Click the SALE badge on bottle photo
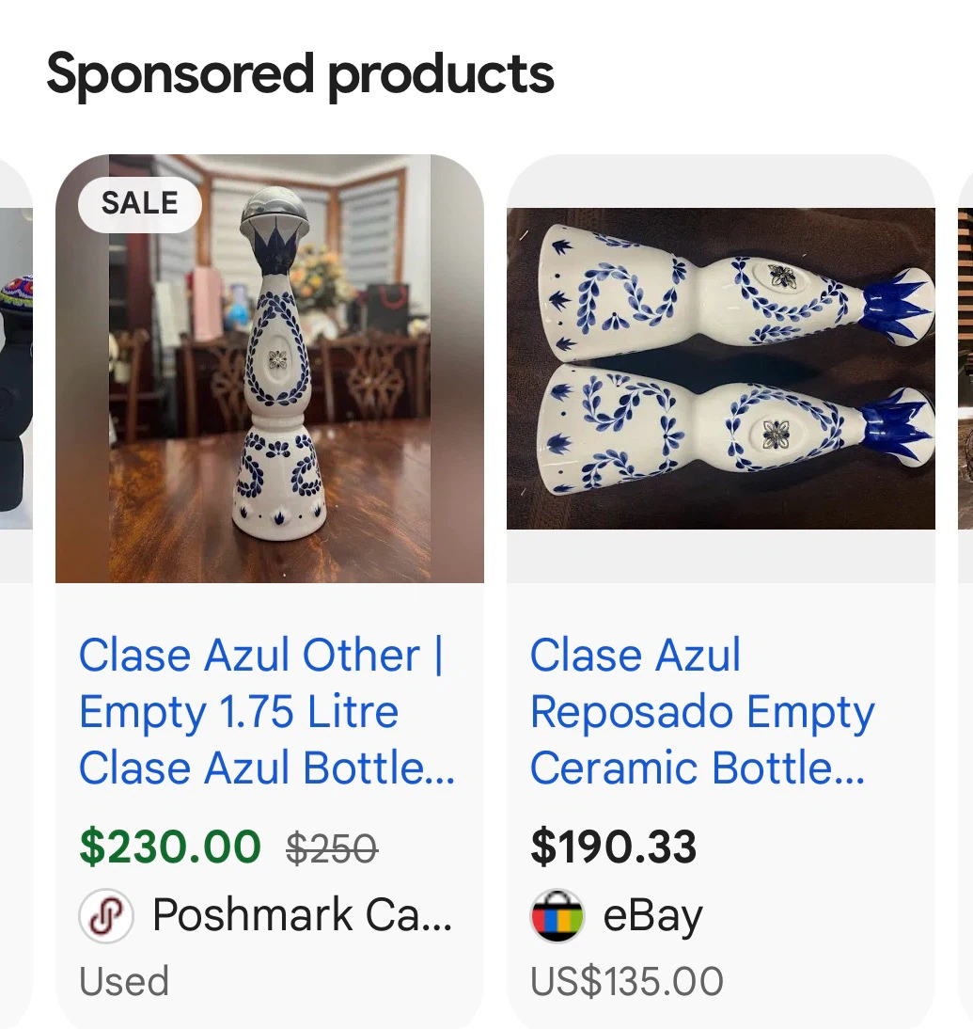This screenshot has height=1029, width=973. 140,203
